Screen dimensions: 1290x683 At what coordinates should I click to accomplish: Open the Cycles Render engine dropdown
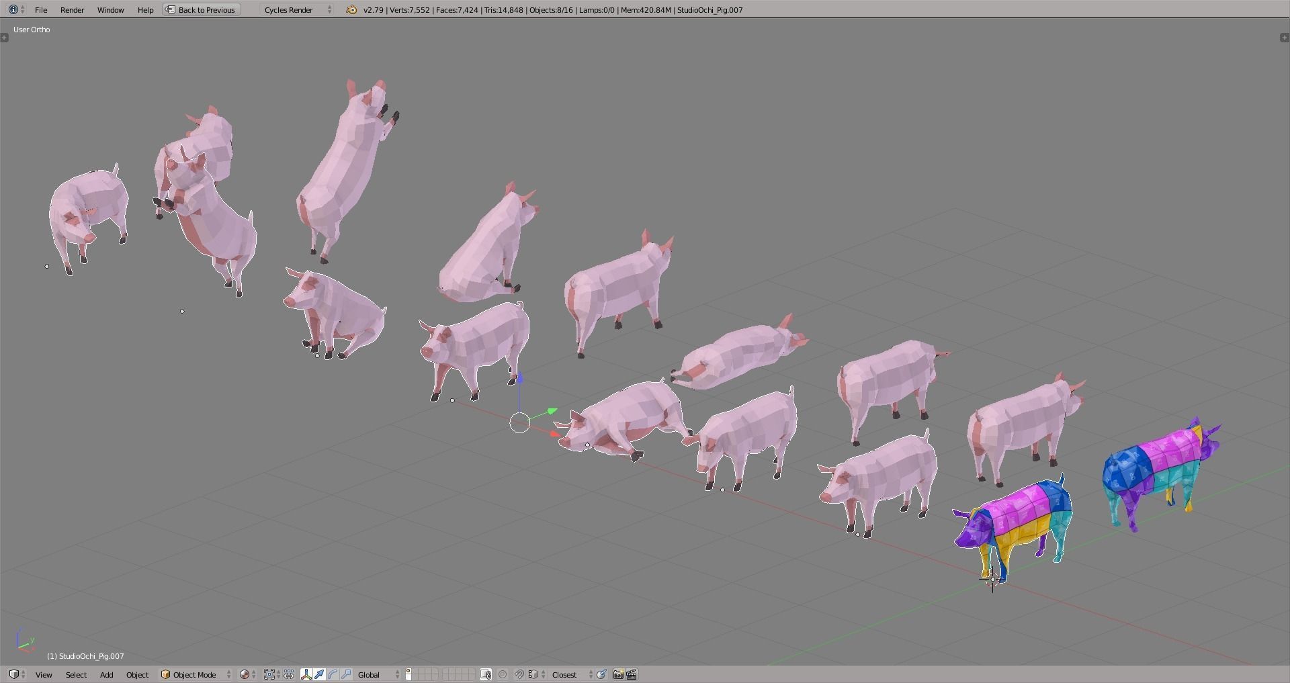(297, 9)
